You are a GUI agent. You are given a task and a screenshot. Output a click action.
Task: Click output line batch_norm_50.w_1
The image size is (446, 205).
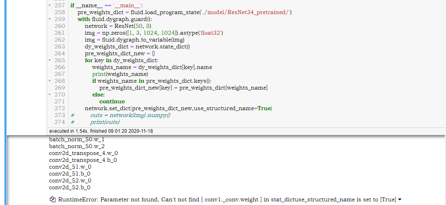coord(77,140)
